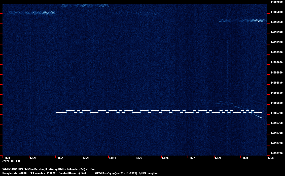Click frequency label 14096880

pos(277,63)
